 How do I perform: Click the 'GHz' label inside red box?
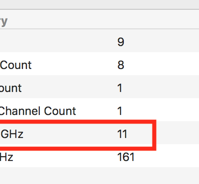[12, 134]
